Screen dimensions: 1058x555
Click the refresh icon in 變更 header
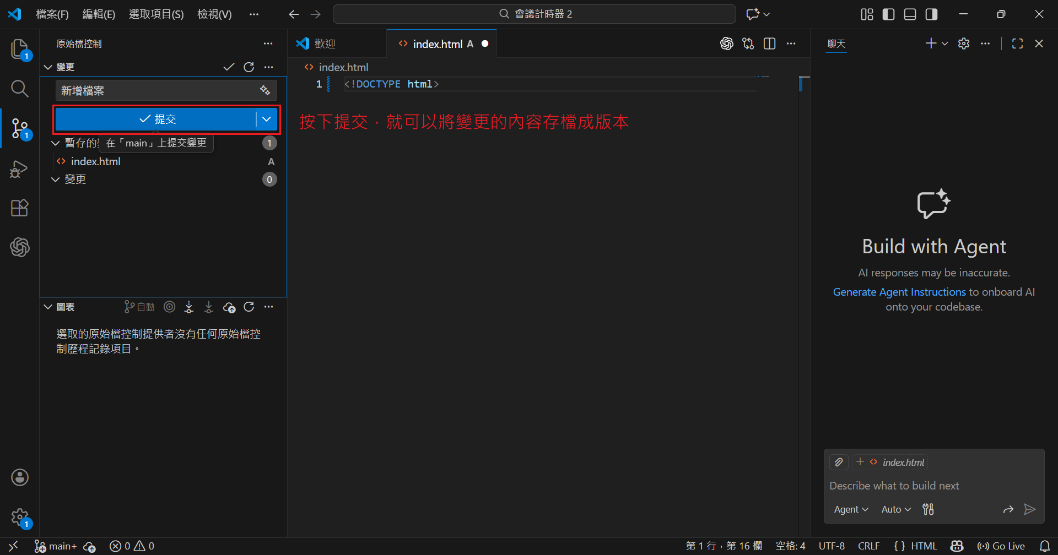tap(249, 67)
